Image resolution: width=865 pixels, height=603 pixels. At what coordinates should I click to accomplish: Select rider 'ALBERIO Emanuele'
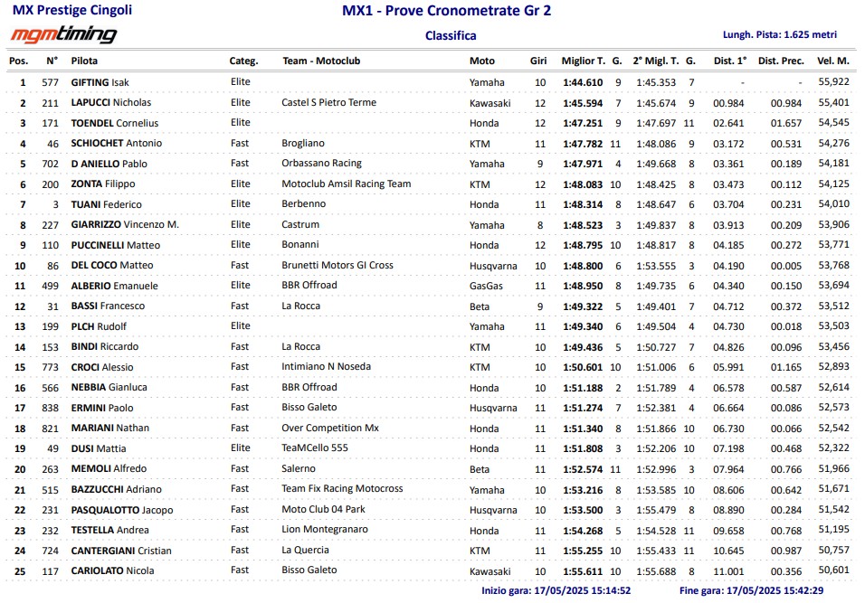point(114,286)
